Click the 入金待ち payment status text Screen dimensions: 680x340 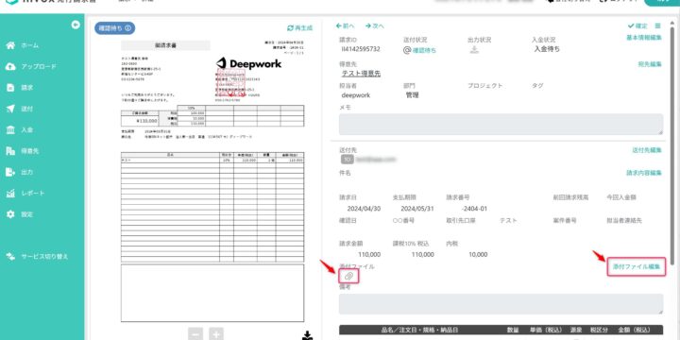(x=547, y=49)
